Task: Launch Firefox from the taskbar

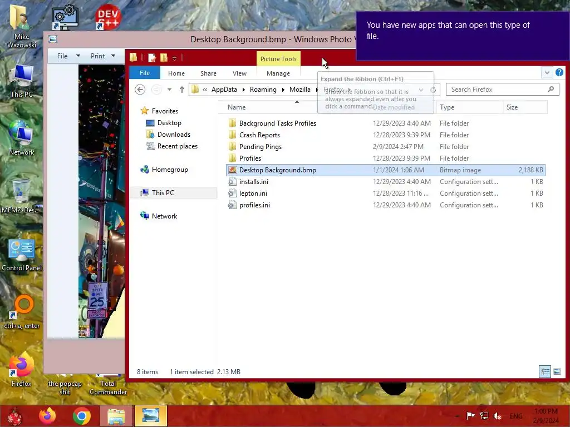Action: (x=47, y=416)
